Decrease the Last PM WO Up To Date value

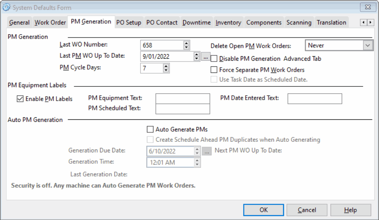(197, 59)
